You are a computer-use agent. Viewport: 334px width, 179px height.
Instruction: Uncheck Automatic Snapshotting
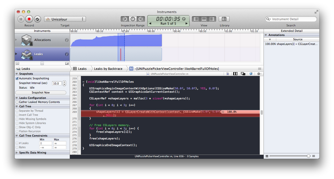click(17, 79)
